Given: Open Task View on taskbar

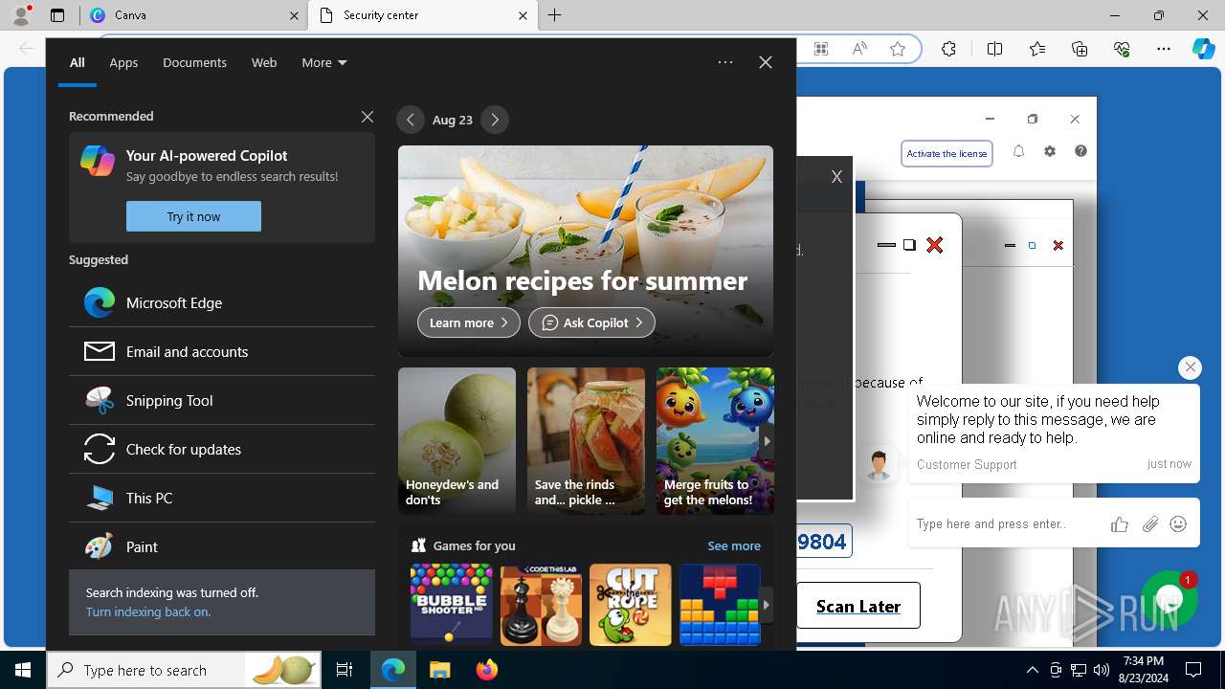Looking at the screenshot, I should click(345, 670).
